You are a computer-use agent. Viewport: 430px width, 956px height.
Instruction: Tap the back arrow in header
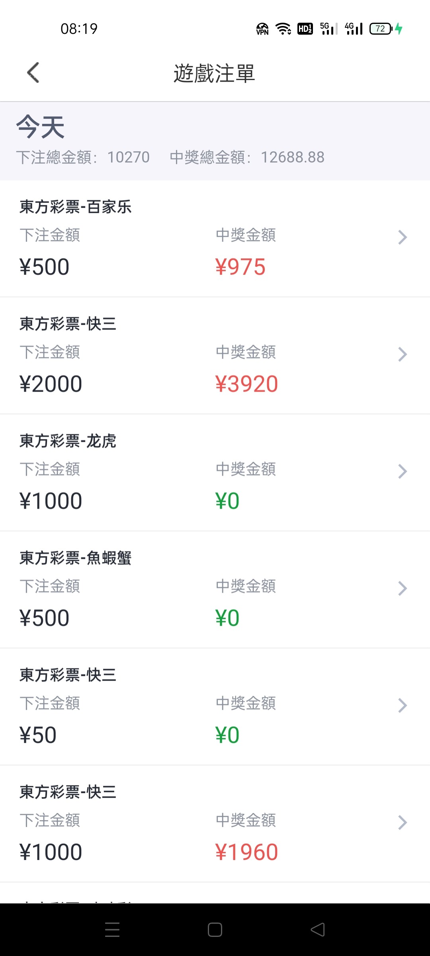pyautogui.click(x=33, y=73)
